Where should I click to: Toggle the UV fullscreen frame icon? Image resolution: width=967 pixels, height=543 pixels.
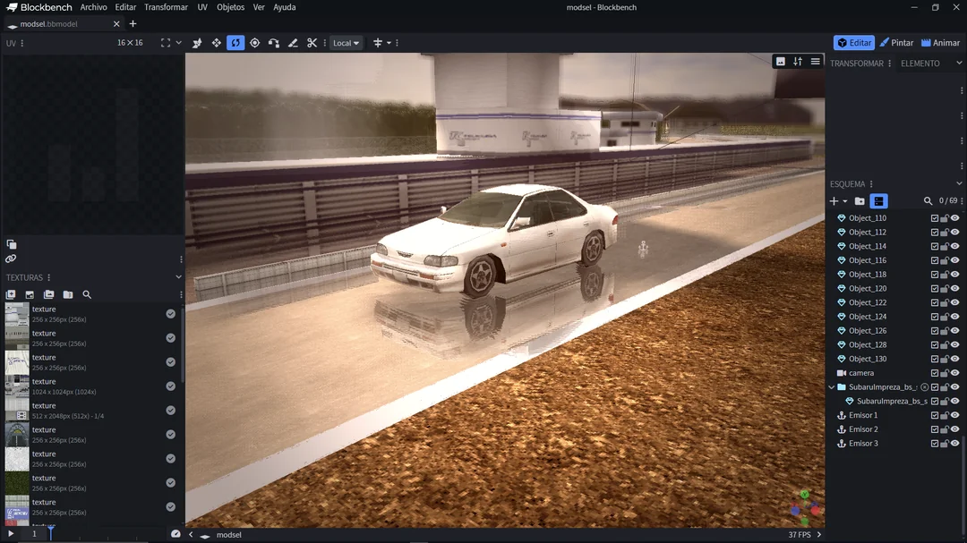click(166, 43)
